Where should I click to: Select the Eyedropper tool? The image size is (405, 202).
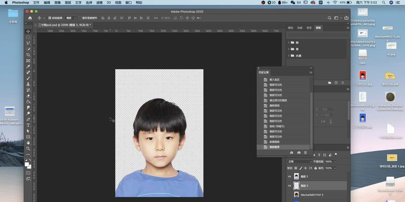28,67
